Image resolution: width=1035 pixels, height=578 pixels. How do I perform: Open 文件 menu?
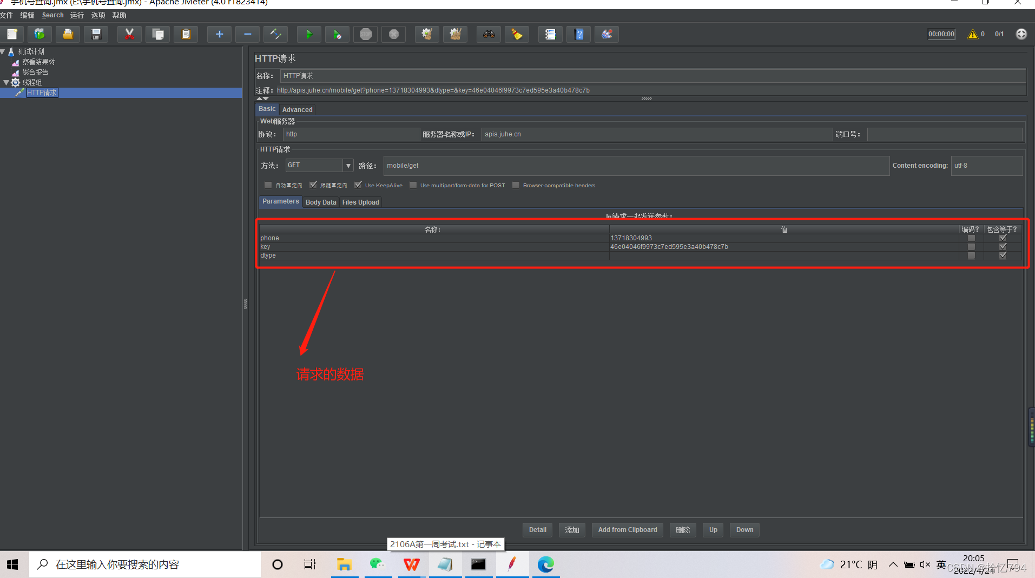click(x=6, y=15)
